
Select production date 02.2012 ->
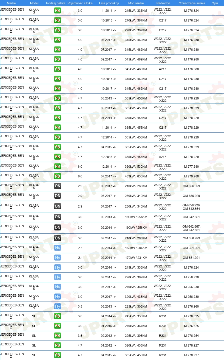(x=109, y=336)
